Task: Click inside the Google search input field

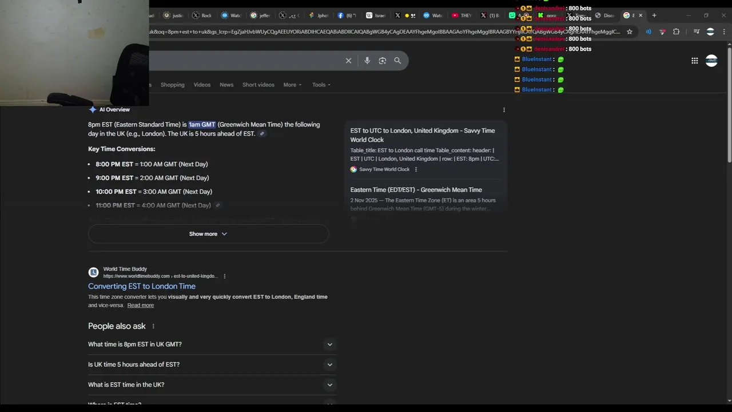Action: pos(246,61)
